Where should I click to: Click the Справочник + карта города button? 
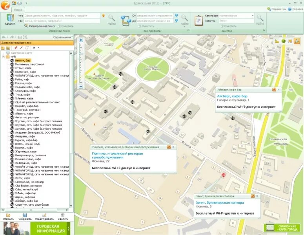pyautogui.click(x=283, y=228)
